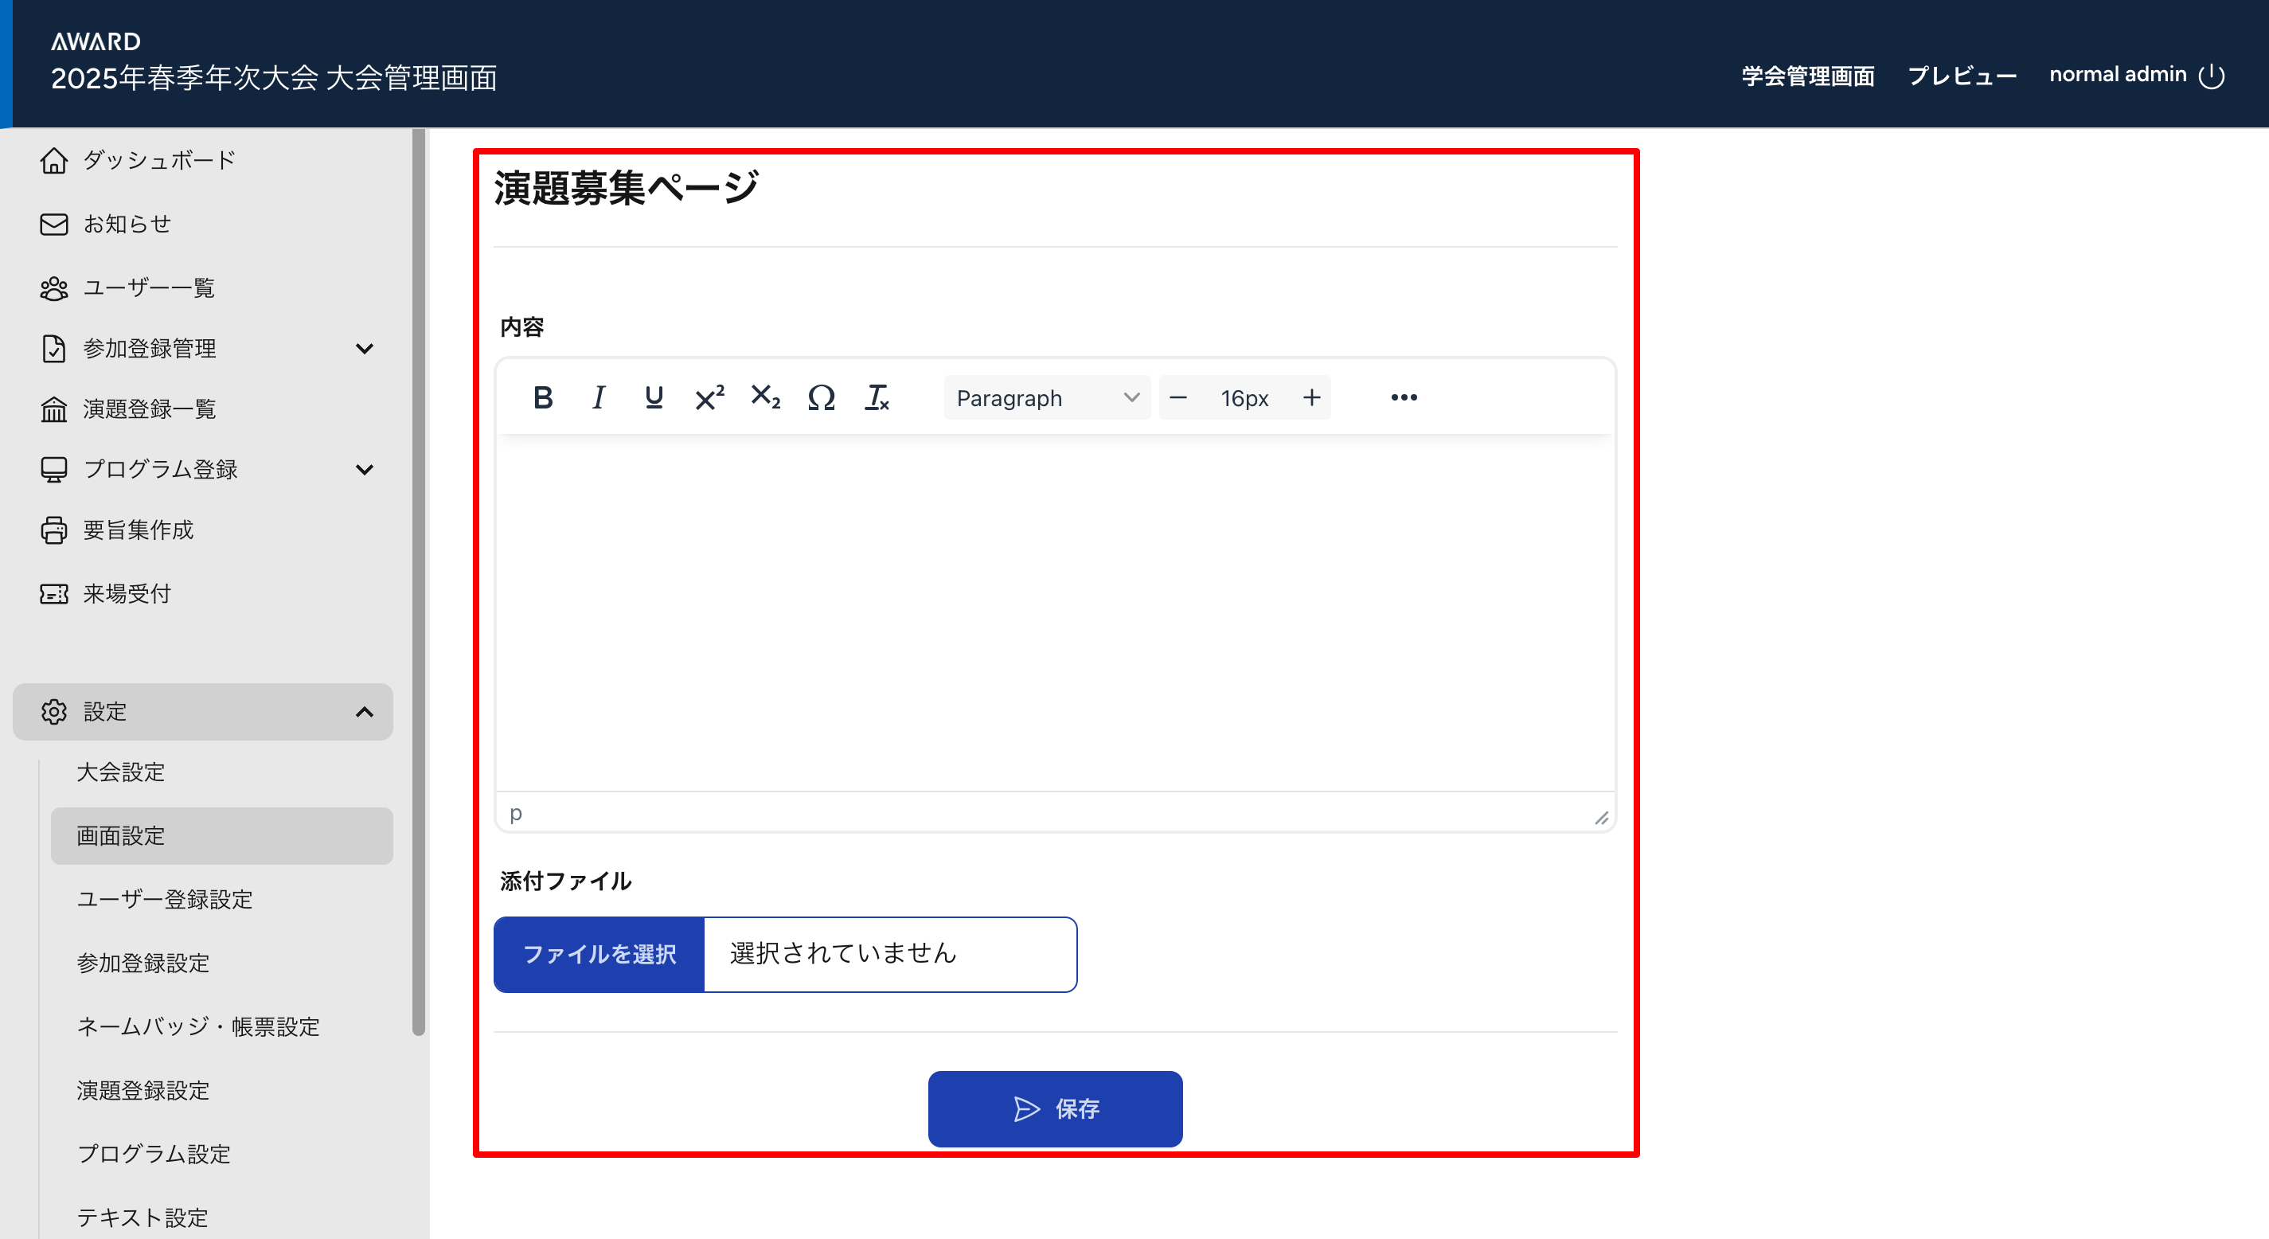Click the 保存 button
Image resolution: width=2269 pixels, height=1239 pixels.
pos(1054,1108)
